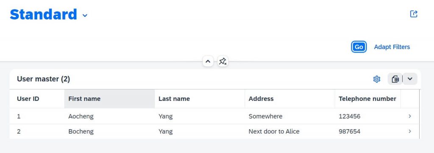Screen dimensions: 434x153
Task: Click the Telephone number column header
Action: pyautogui.click(x=368, y=99)
